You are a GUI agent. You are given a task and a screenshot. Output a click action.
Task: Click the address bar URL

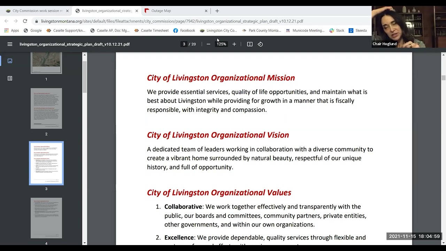(x=172, y=21)
